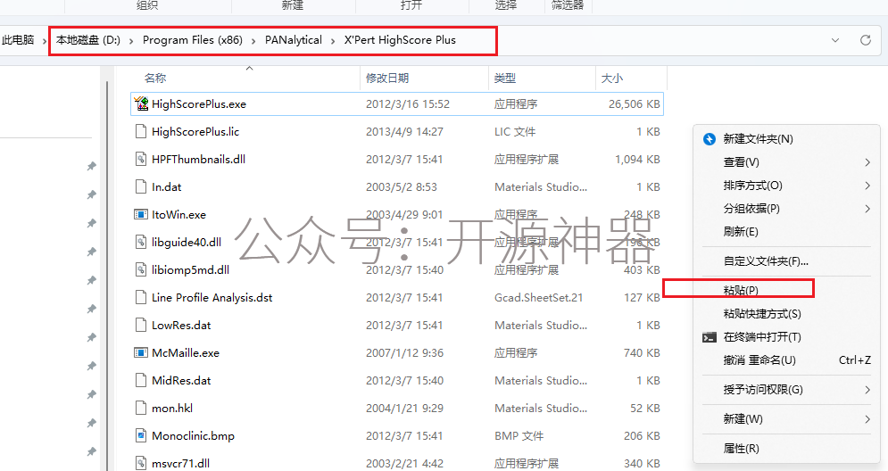Click the mon.hkl file icon
The height and width of the screenshot is (471, 888).
coord(141,409)
